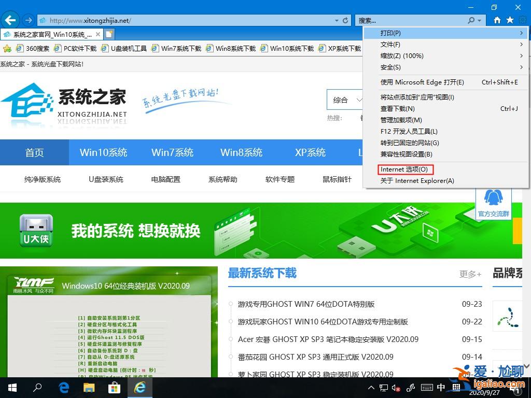The width and height of the screenshot is (531, 398).
Task: Select Internet 选项(O) from the menu
Action: pyautogui.click(x=405, y=169)
